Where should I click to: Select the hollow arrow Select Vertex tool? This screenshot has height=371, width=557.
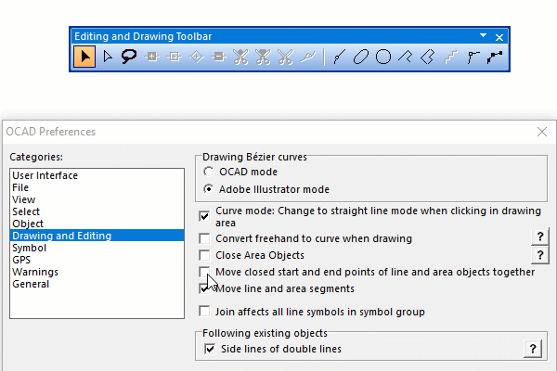[108, 57]
